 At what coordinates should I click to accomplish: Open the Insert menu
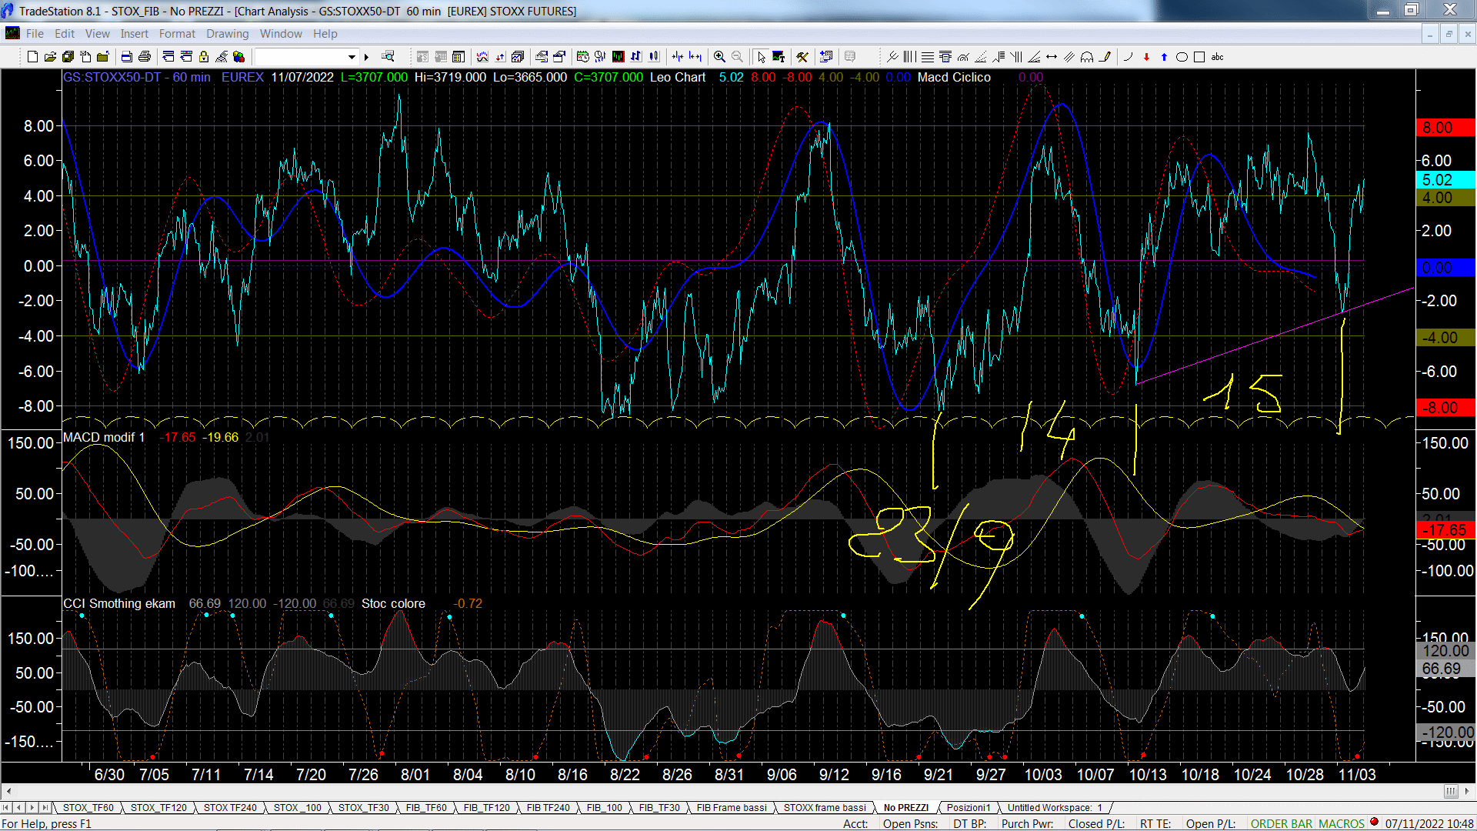click(x=134, y=34)
